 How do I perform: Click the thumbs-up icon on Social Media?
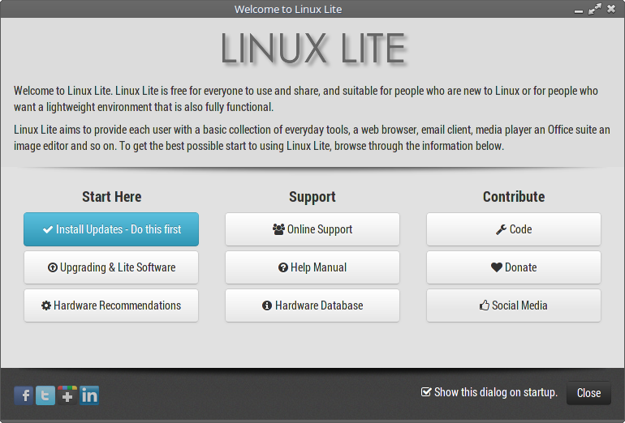point(485,305)
